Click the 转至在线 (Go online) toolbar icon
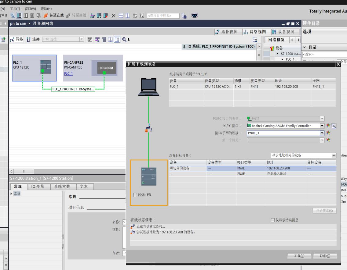Image resolution: width=347 pixels, height=270 pixels. coord(46,15)
